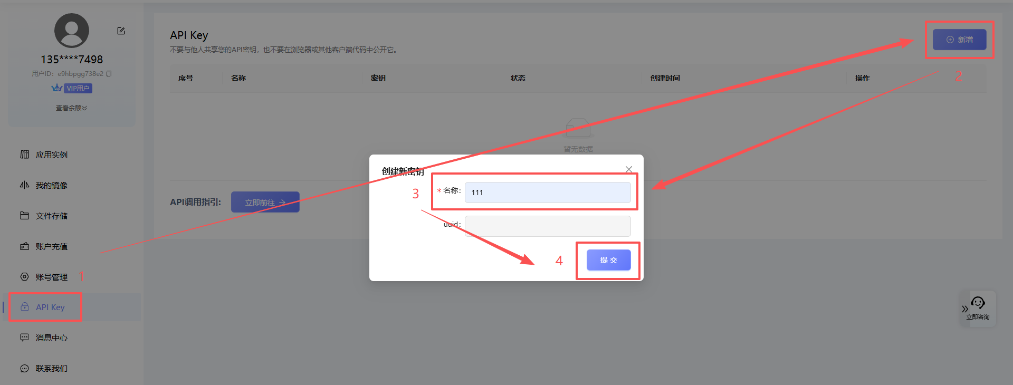Click the VIP用户 crown badge
1013x385 pixels.
click(x=72, y=88)
